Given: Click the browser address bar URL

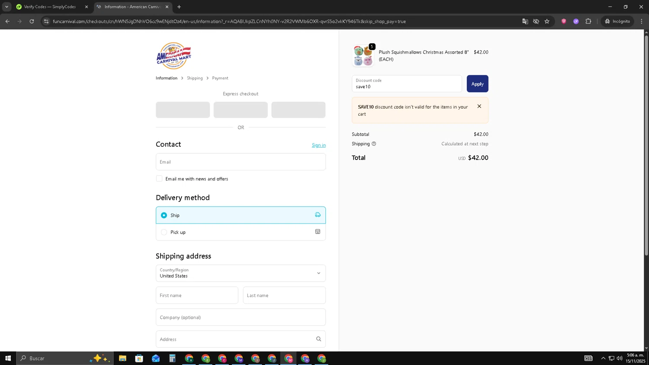Looking at the screenshot, I should coord(229,21).
